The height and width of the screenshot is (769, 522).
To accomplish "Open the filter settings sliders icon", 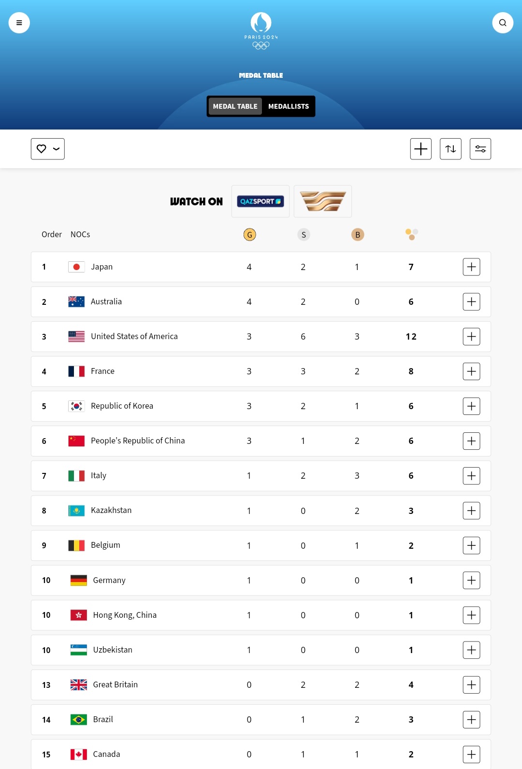I will click(480, 149).
